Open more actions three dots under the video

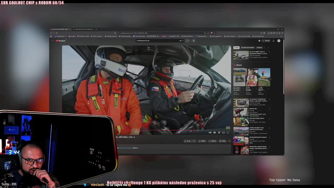tap(229, 141)
